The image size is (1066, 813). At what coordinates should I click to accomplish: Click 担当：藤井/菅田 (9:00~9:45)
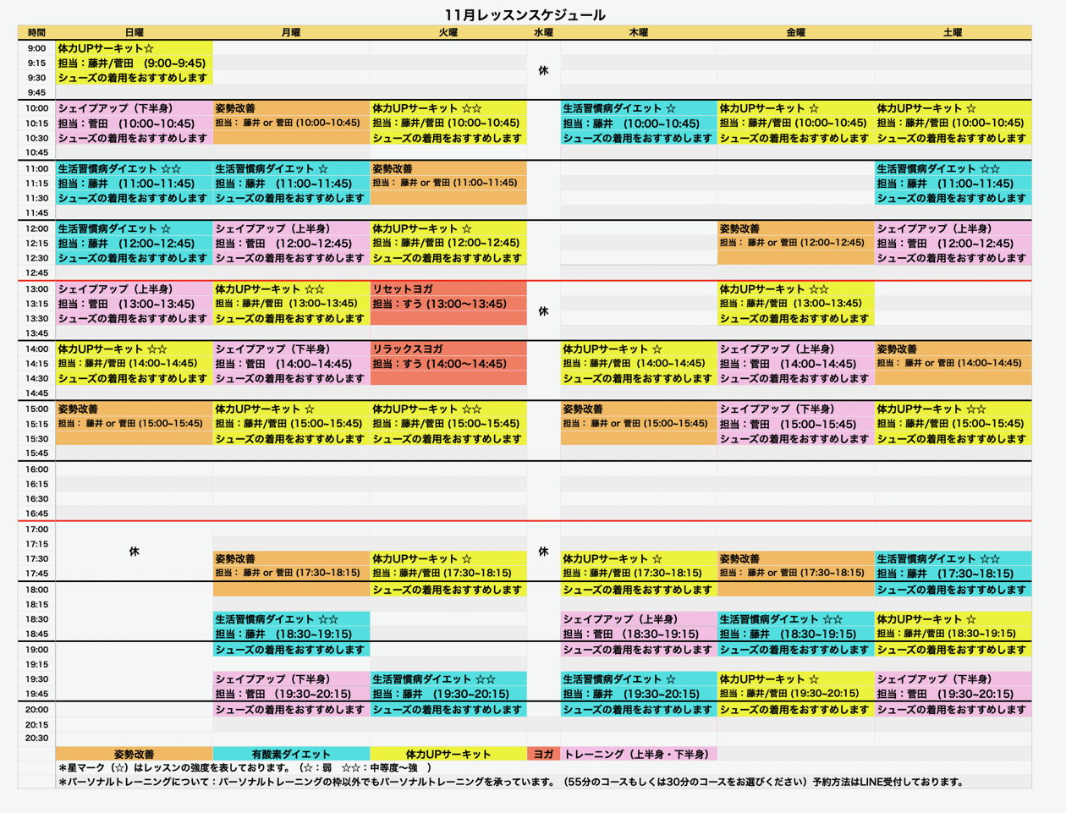click(x=134, y=63)
